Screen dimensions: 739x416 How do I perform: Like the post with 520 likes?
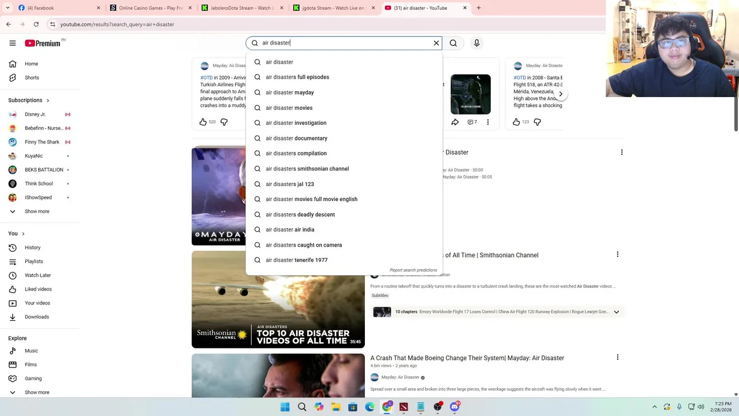click(203, 122)
